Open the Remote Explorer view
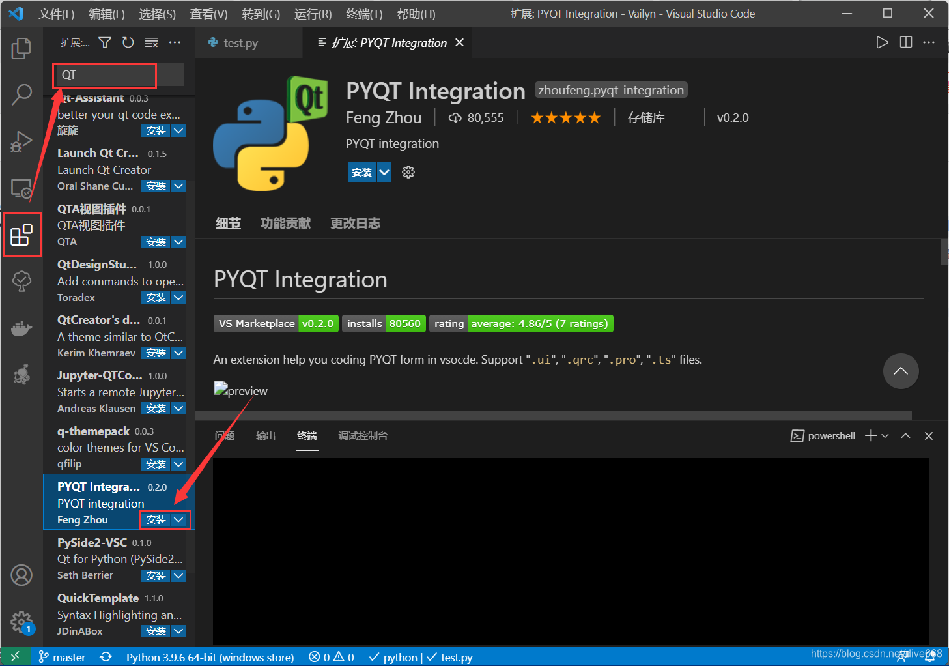Image resolution: width=949 pixels, height=666 pixels. click(x=21, y=189)
